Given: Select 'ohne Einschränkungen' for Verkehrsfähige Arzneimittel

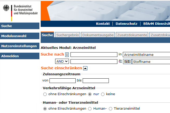Looking at the screenshot, I should coord(45,94).
